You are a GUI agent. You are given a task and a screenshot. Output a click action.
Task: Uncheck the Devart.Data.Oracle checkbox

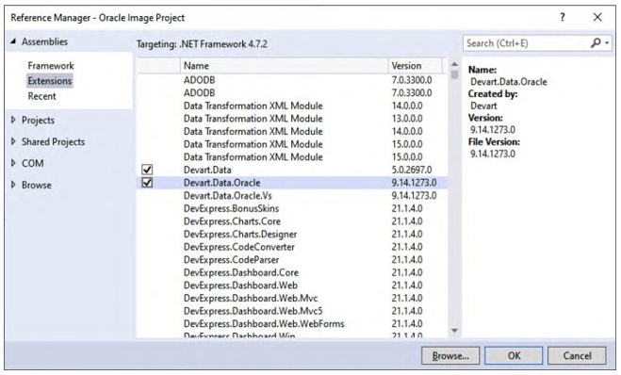pyautogui.click(x=147, y=183)
